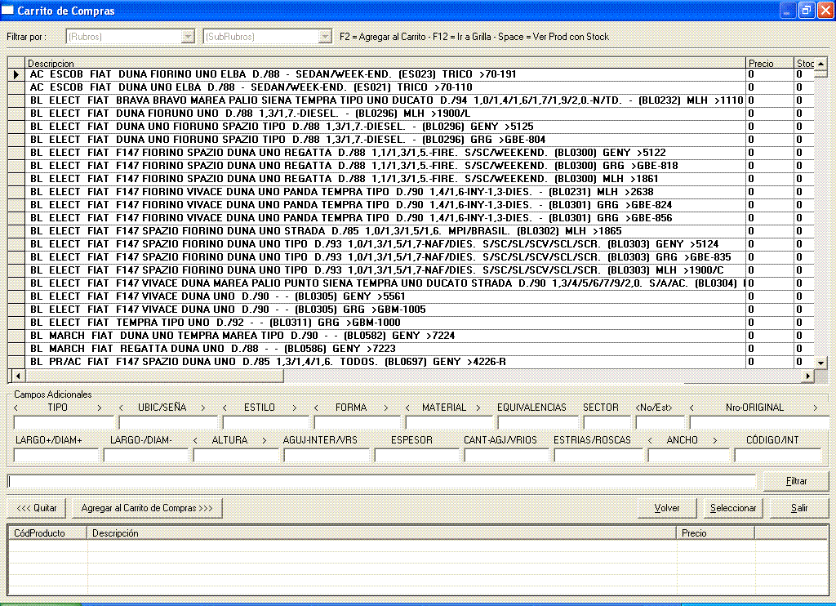
Task: Focus the filter search text box
Action: 382,481
